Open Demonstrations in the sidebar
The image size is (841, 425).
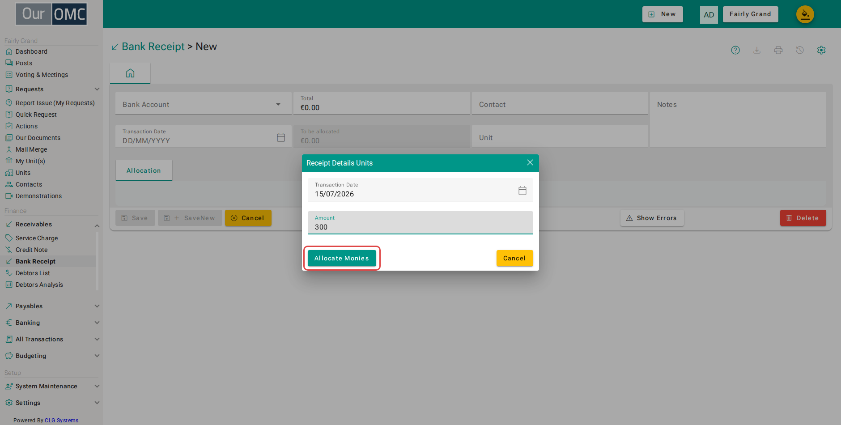[x=38, y=196]
